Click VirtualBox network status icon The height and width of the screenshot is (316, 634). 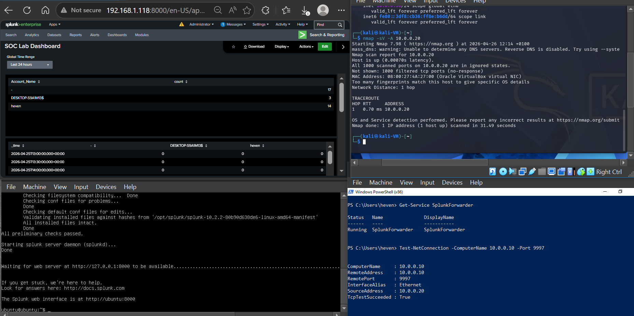pyautogui.click(x=522, y=172)
